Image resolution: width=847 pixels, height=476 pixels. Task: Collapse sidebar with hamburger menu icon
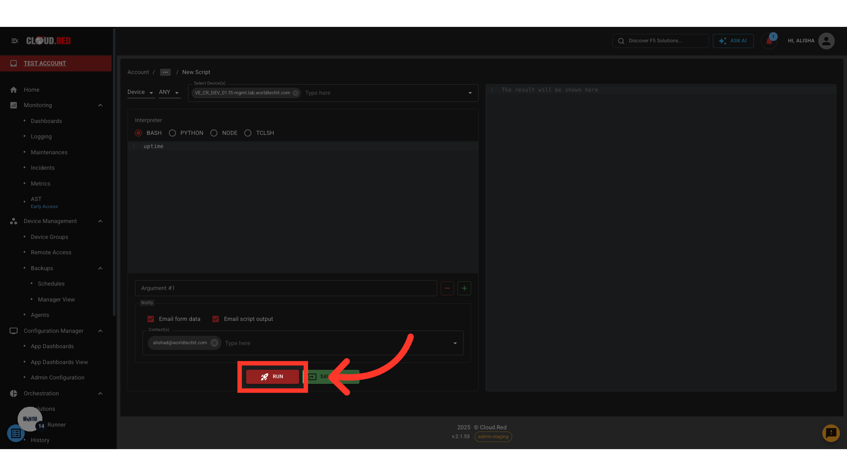coord(15,41)
